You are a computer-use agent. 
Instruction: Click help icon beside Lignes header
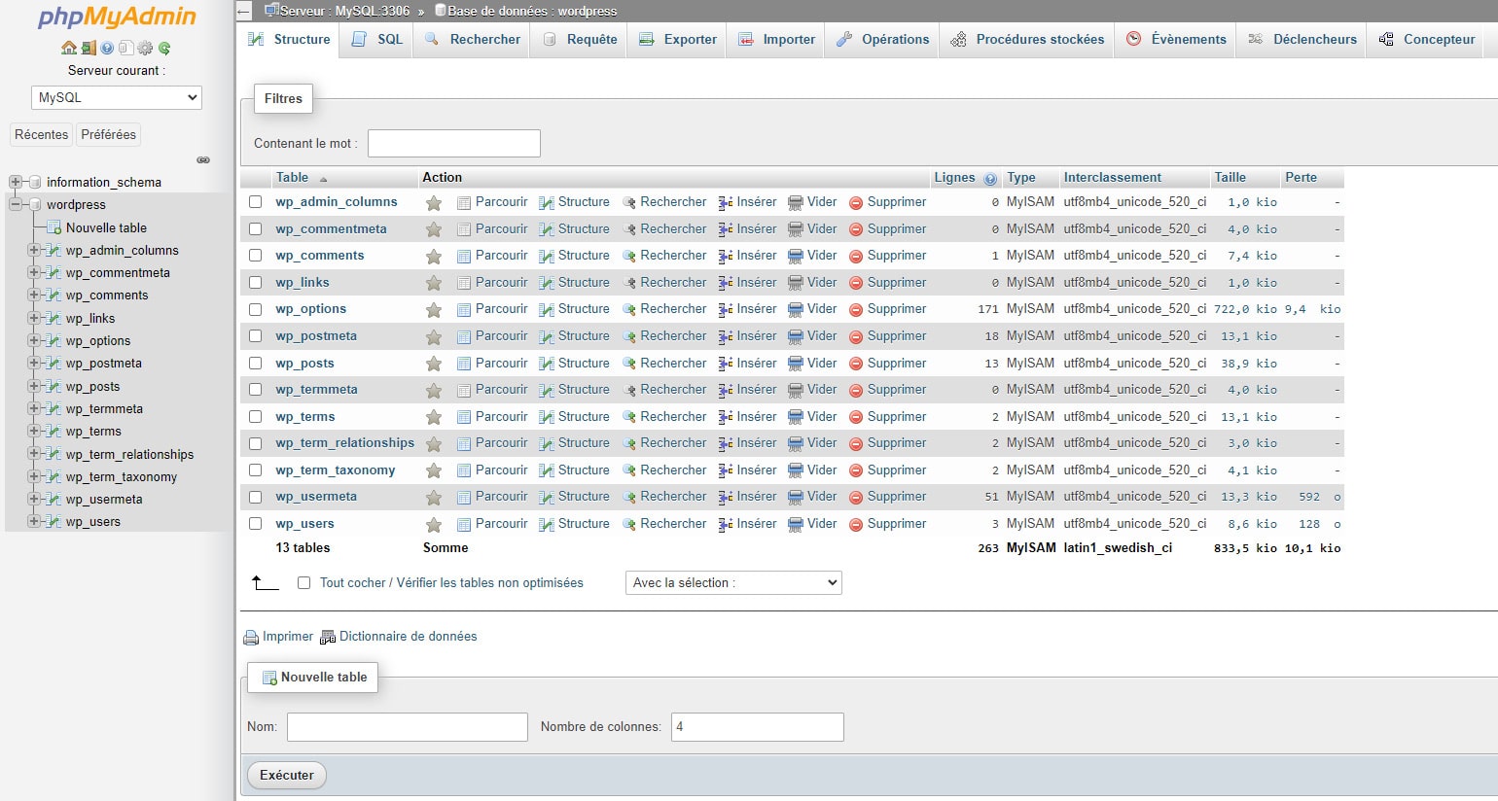(990, 179)
